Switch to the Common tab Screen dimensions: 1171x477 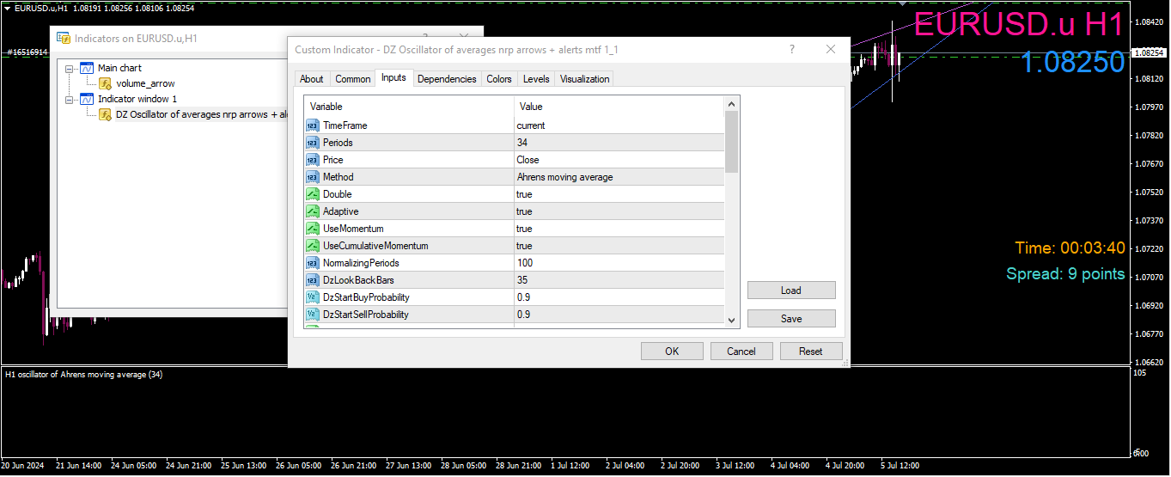tap(353, 79)
